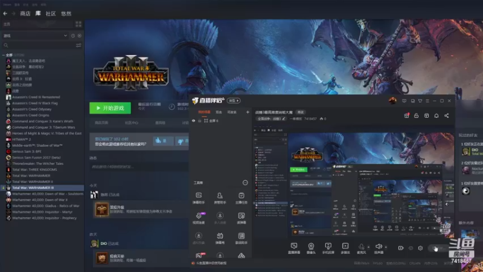Click the share icon in 直播伴侣
The image size is (483, 272).
446,115
